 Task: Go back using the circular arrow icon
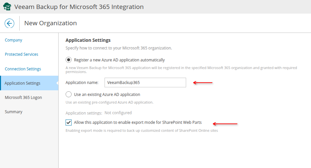(9, 23)
